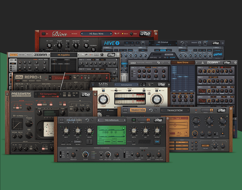This screenshot has width=242, height=190.
Task: Select the SYNTH tab in ZebraHZ
Action: 133,63
